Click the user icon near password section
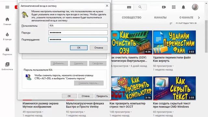The height and width of the screenshot is (117, 208). tap(28, 77)
